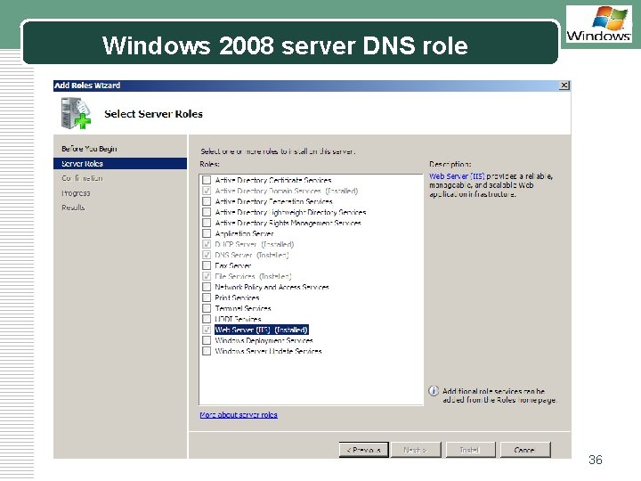Check the Terminal Services role
The width and height of the screenshot is (641, 481).
point(207,308)
